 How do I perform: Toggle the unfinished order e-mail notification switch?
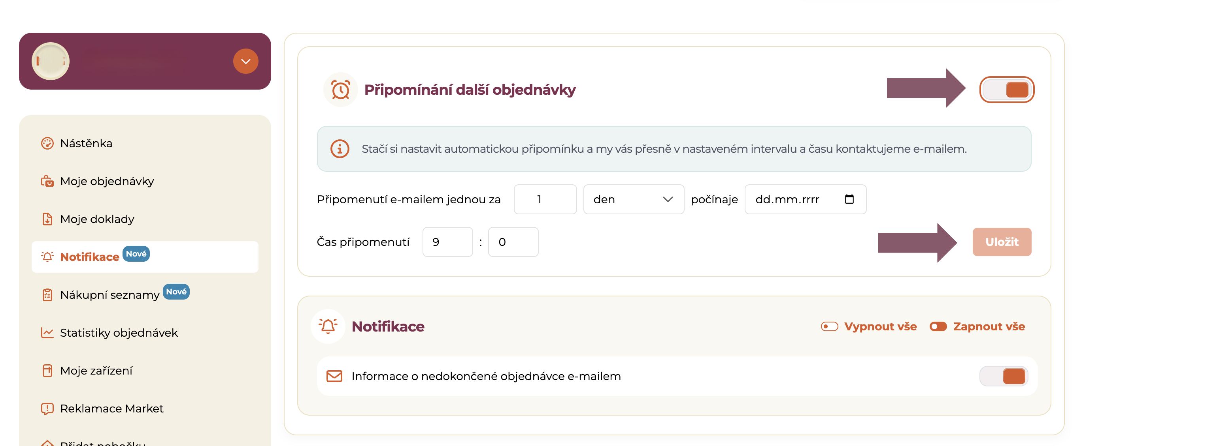coord(1004,376)
